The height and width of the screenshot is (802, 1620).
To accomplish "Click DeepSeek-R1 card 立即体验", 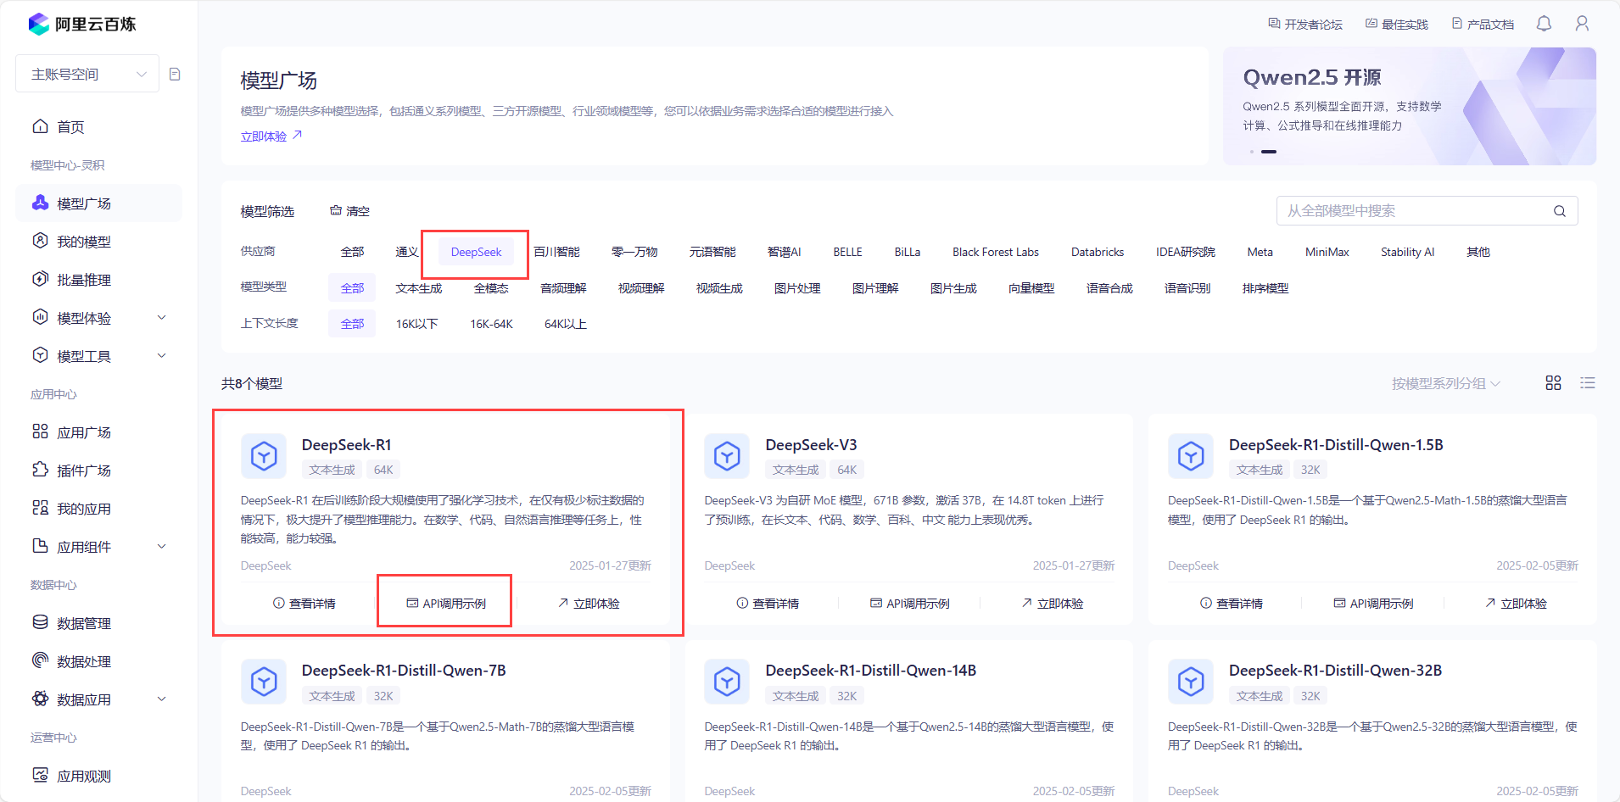I will (589, 603).
